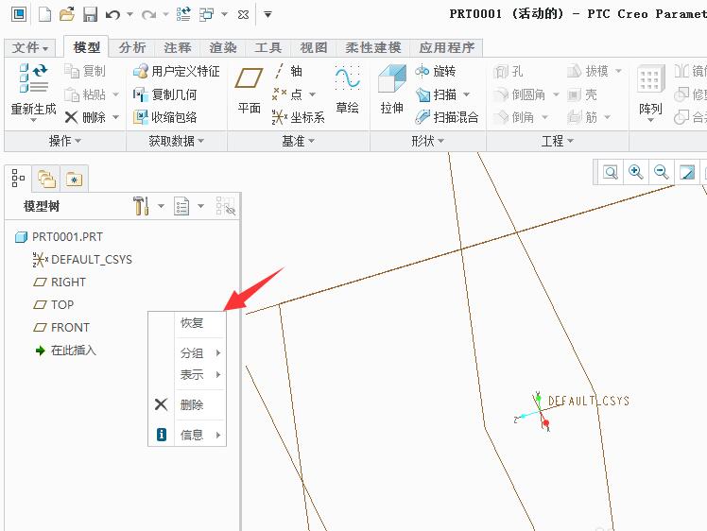Click 复制几何 copy geometry

(x=164, y=94)
